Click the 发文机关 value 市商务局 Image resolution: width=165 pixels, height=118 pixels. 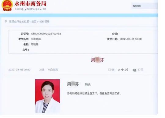[36, 39]
